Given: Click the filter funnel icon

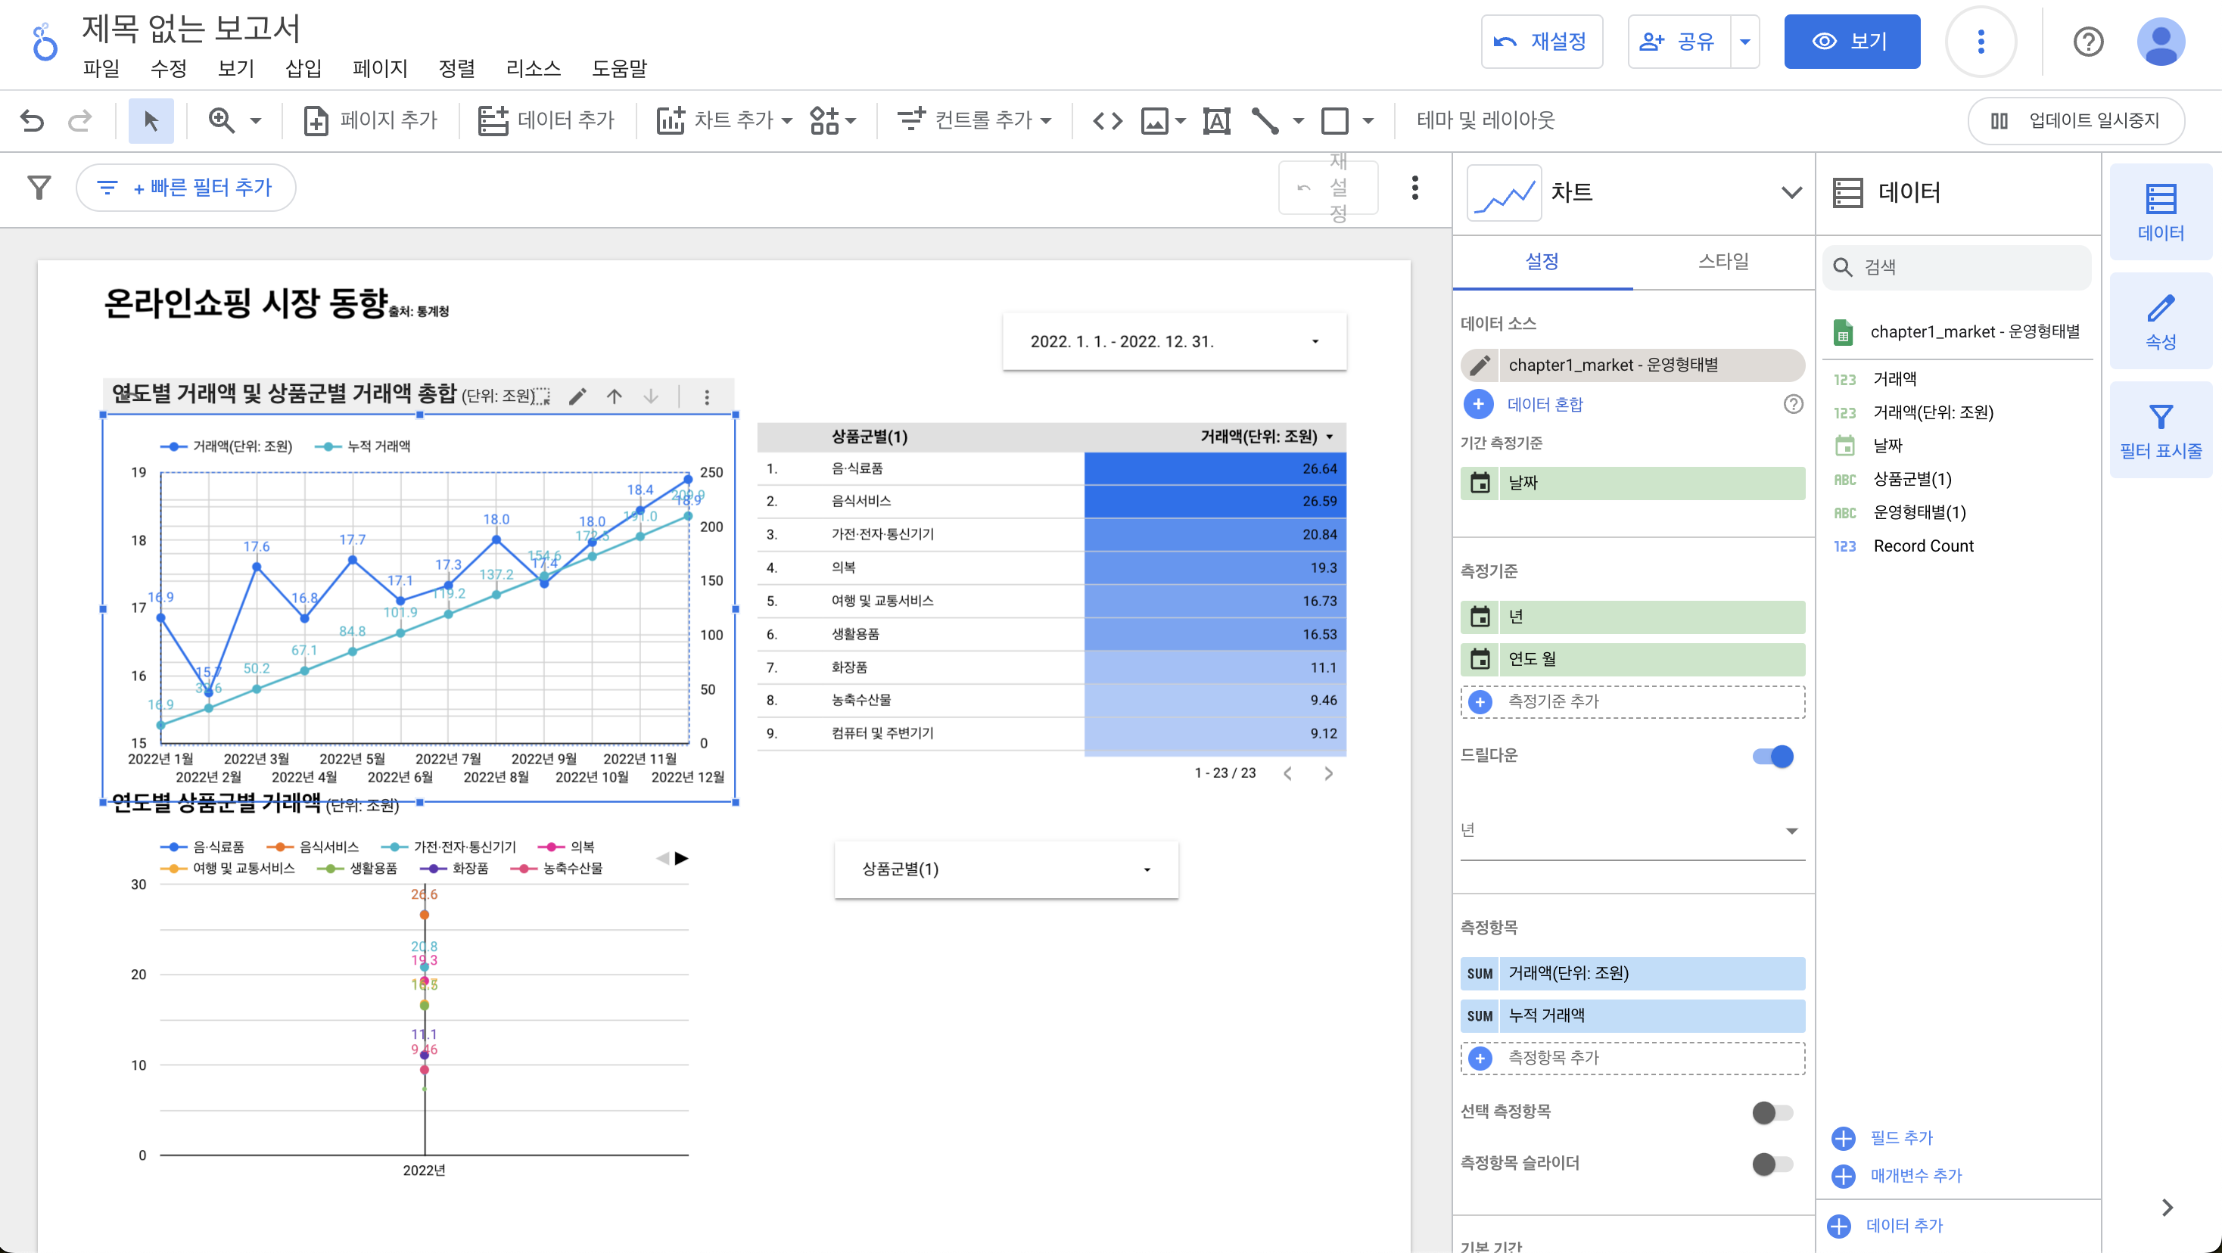Looking at the screenshot, I should click(39, 187).
